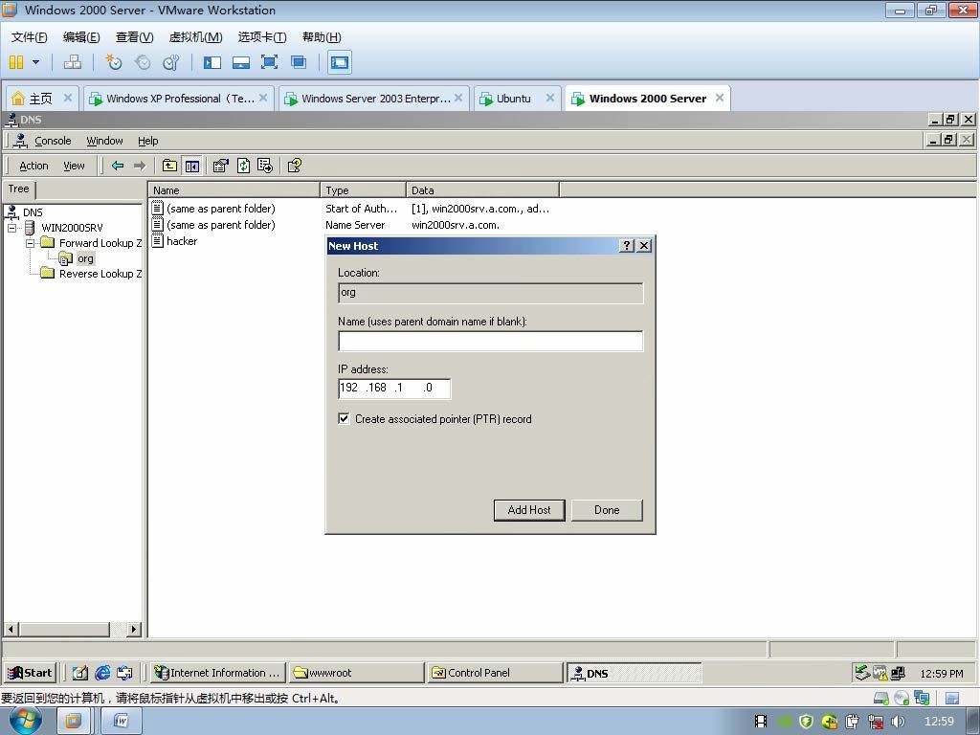
Task: Click the Up one level folder icon
Action: click(169, 166)
